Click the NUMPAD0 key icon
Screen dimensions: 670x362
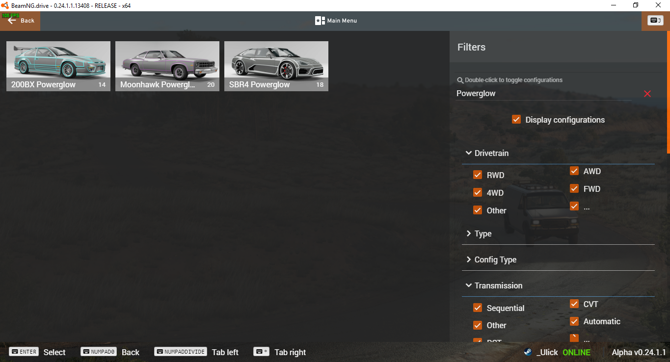99,352
